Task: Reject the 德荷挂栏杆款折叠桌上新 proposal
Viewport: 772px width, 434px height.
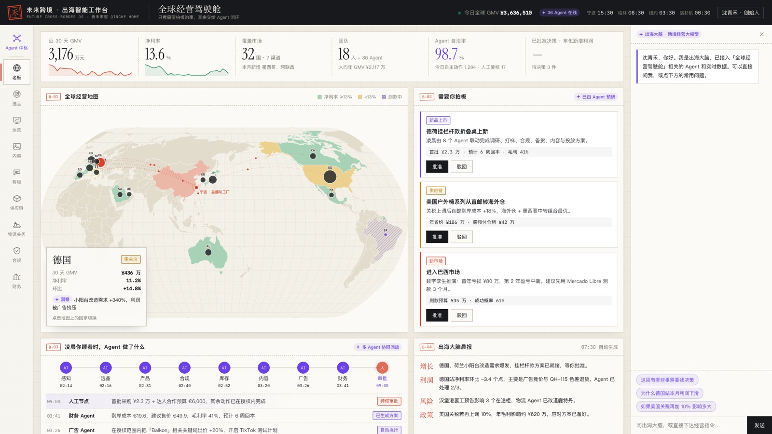Action: [462, 167]
